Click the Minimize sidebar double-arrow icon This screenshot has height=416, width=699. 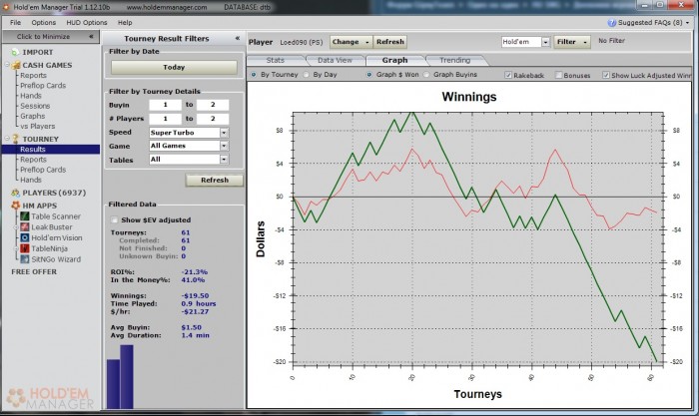tap(91, 37)
